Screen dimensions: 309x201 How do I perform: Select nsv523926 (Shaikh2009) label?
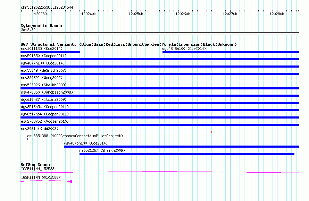[x=44, y=85]
